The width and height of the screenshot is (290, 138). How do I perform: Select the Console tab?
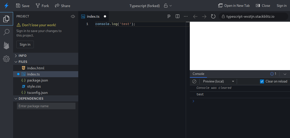198,74
